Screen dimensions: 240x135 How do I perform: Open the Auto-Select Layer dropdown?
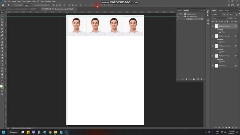click(x=27, y=5)
